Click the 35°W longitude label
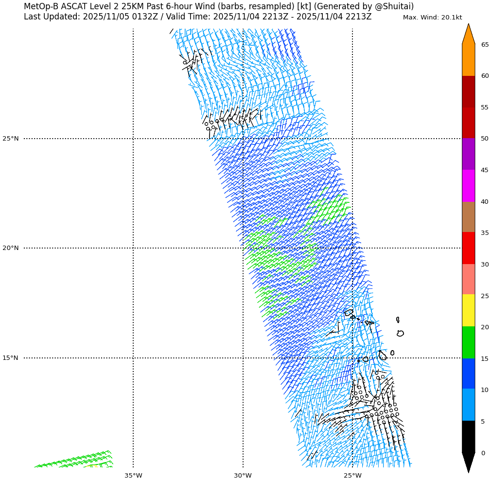Viewport: 491px width, 481px height. click(133, 476)
